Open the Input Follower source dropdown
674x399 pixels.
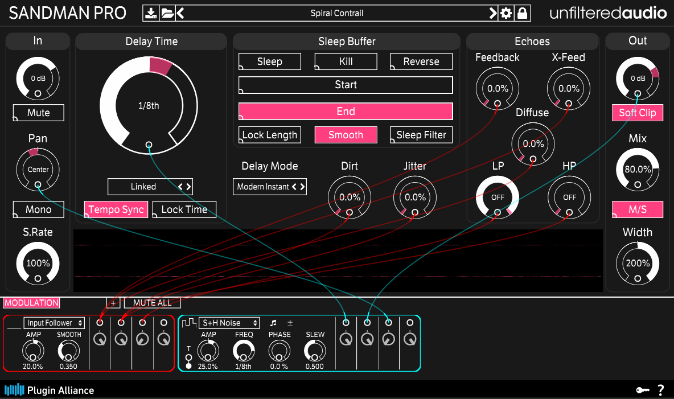point(54,323)
